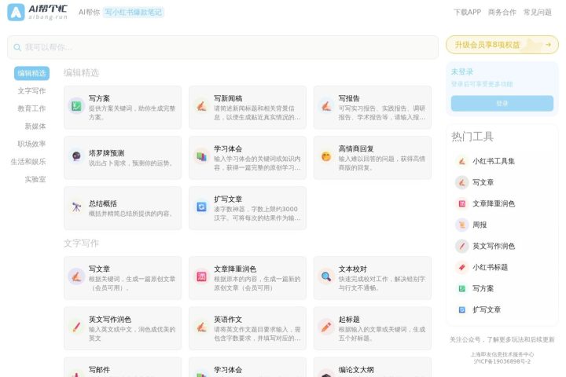
Task: Click the 小红书工具集 icon in 热门工具
Action: [x=461, y=161]
